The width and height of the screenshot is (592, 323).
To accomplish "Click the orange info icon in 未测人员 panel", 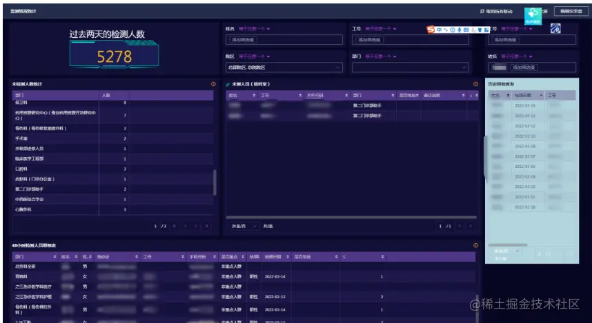I will [x=475, y=84].
